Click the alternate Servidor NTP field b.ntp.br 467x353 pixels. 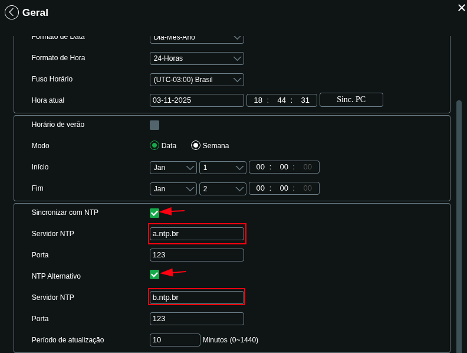[x=196, y=297]
